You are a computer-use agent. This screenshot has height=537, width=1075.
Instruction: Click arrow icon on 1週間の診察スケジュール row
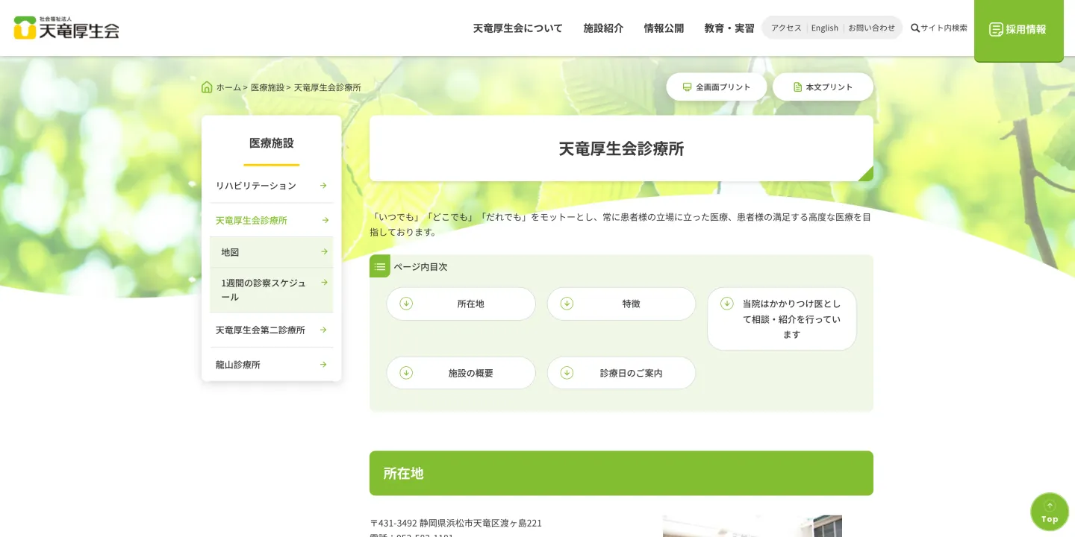(x=324, y=283)
